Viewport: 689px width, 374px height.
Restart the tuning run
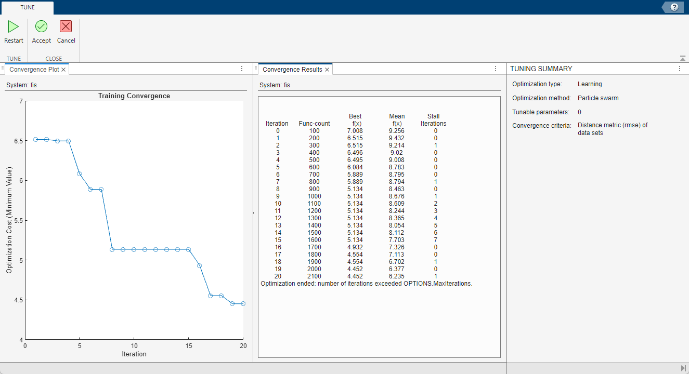[x=14, y=32]
